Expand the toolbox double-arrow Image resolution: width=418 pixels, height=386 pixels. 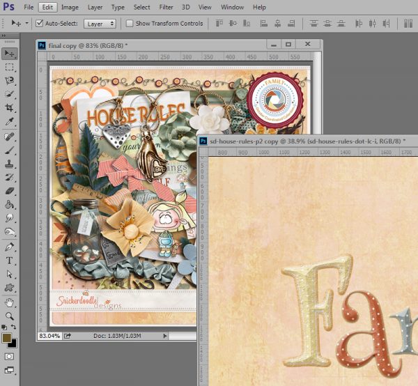[3, 36]
